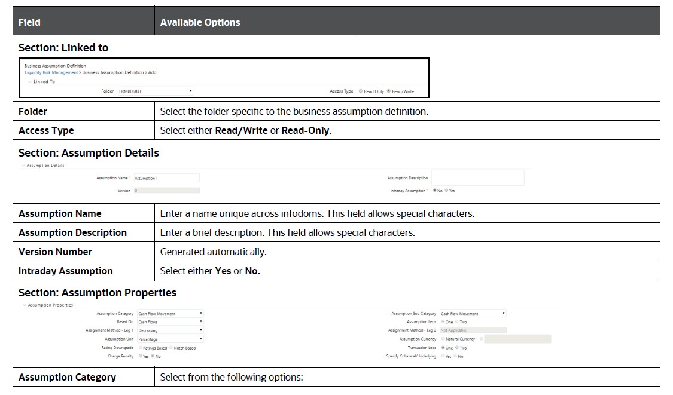Screen dimensions: 673x395
Task: Collapse the Assumption Details section chevron
Action: point(23,165)
